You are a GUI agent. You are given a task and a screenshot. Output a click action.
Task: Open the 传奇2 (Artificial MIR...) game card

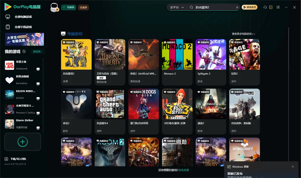144,62
